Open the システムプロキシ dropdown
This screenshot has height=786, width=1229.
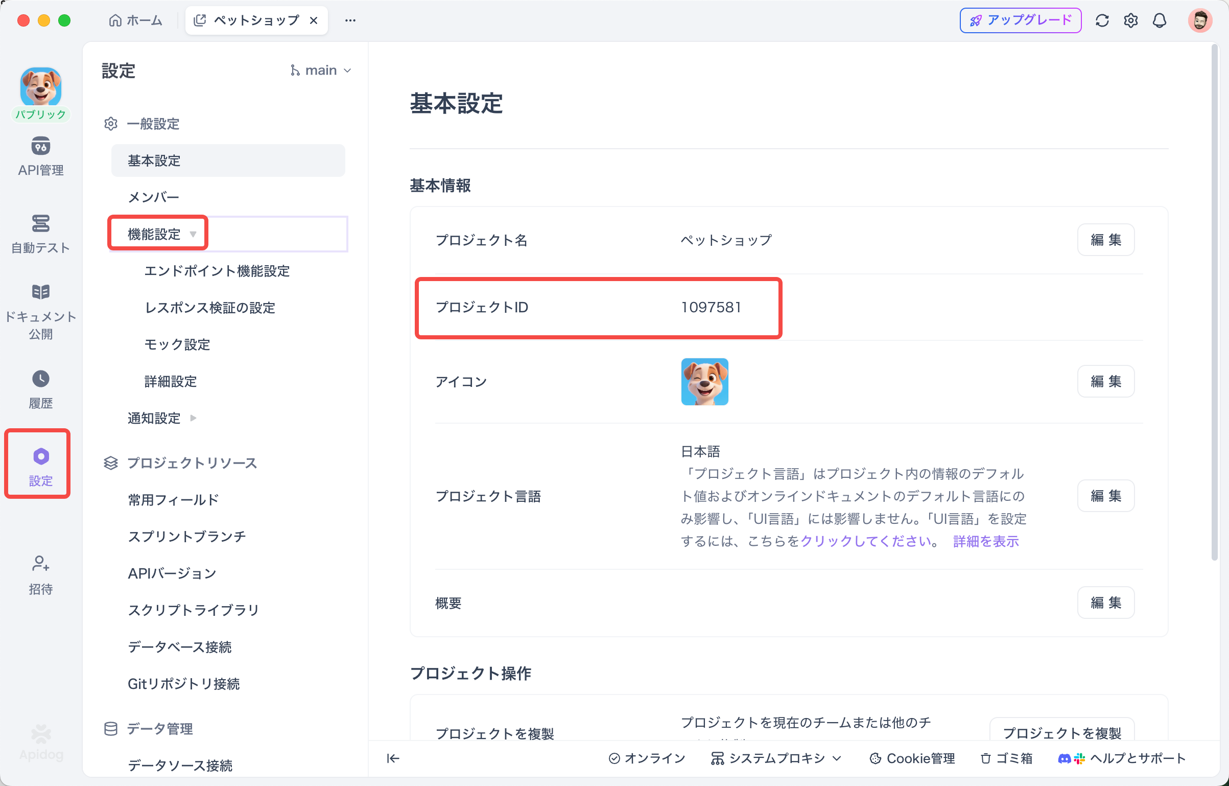click(x=776, y=758)
